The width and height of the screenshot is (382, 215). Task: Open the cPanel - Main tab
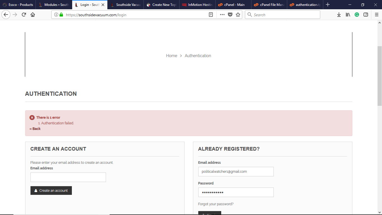(233, 5)
